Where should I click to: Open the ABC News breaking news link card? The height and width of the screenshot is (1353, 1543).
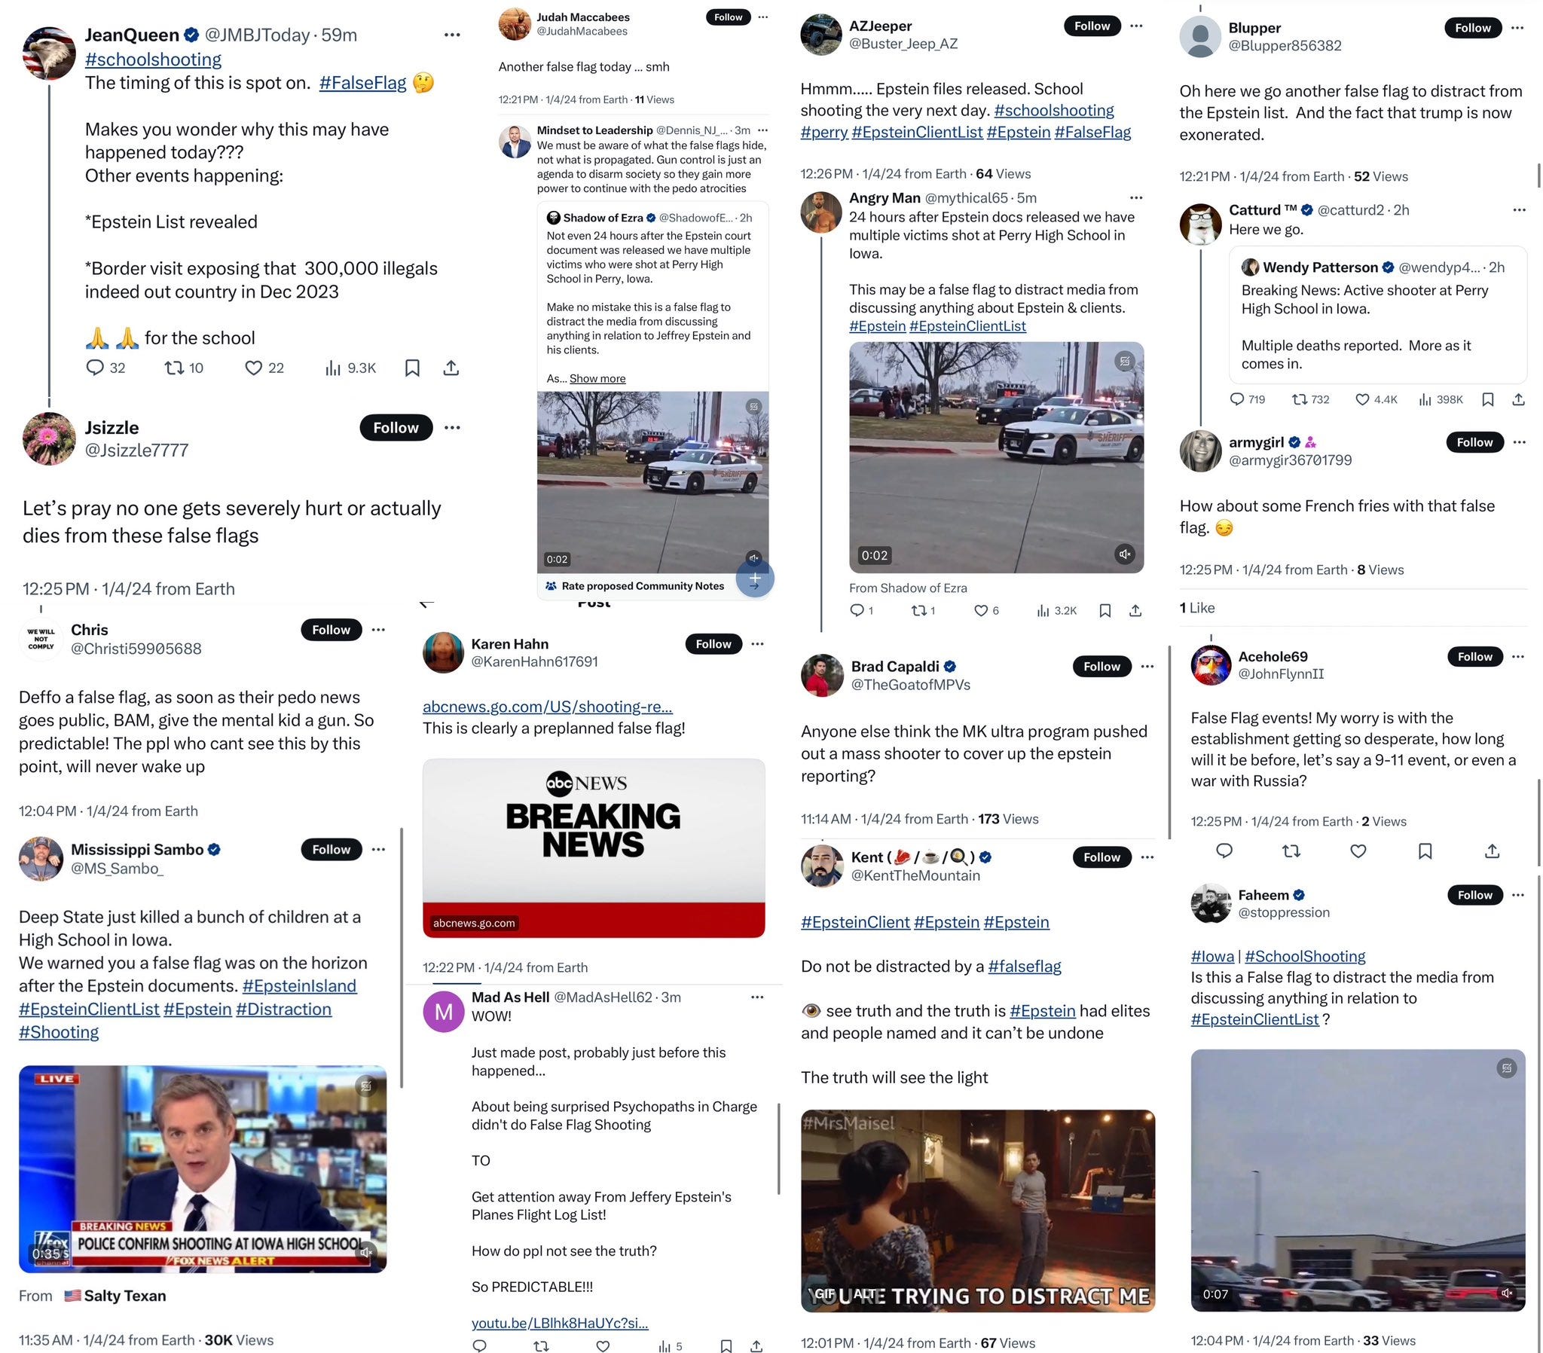[x=594, y=848]
